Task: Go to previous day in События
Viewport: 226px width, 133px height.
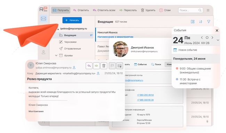Action: point(202,38)
